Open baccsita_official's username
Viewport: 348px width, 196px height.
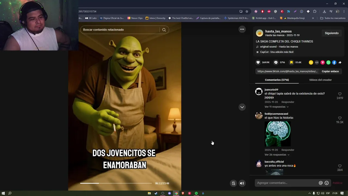point(274,162)
